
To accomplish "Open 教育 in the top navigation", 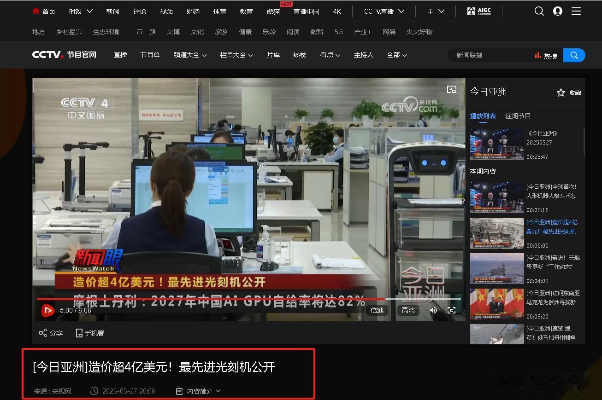I will click(x=247, y=11).
